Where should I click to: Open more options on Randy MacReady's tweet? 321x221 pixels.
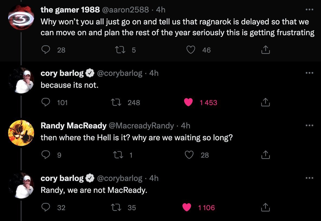309,125
